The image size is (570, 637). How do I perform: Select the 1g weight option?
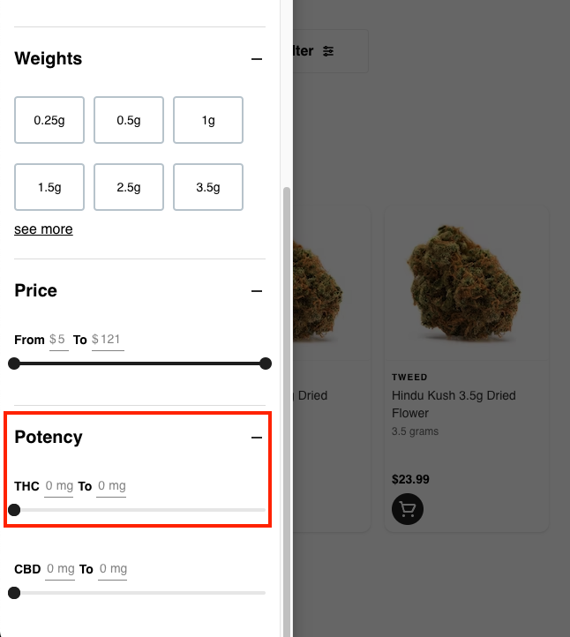point(208,120)
